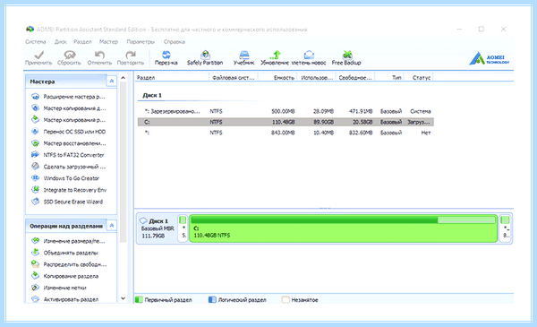Open the partition recovery wizard icon
Viewport: 537px width, 327px height.
(x=35, y=143)
